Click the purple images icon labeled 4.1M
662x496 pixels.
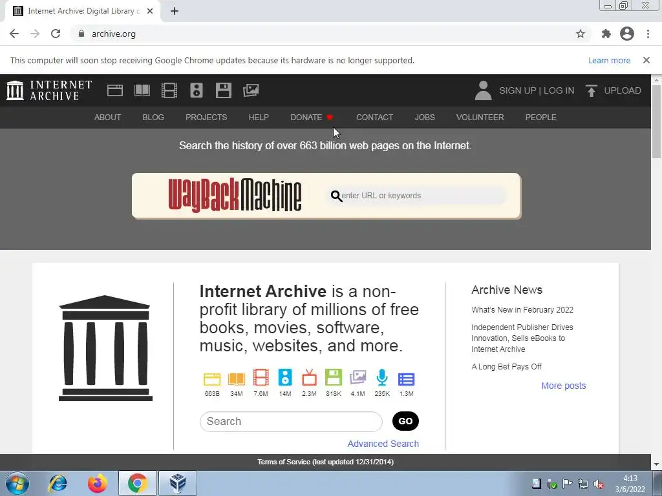coord(358,377)
